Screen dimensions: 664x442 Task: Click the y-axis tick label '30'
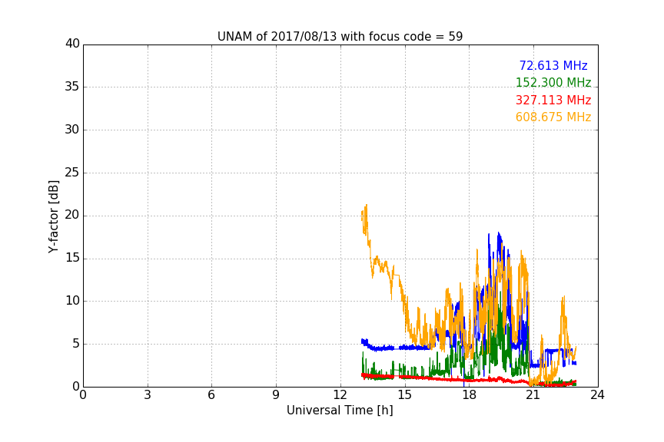72,130
